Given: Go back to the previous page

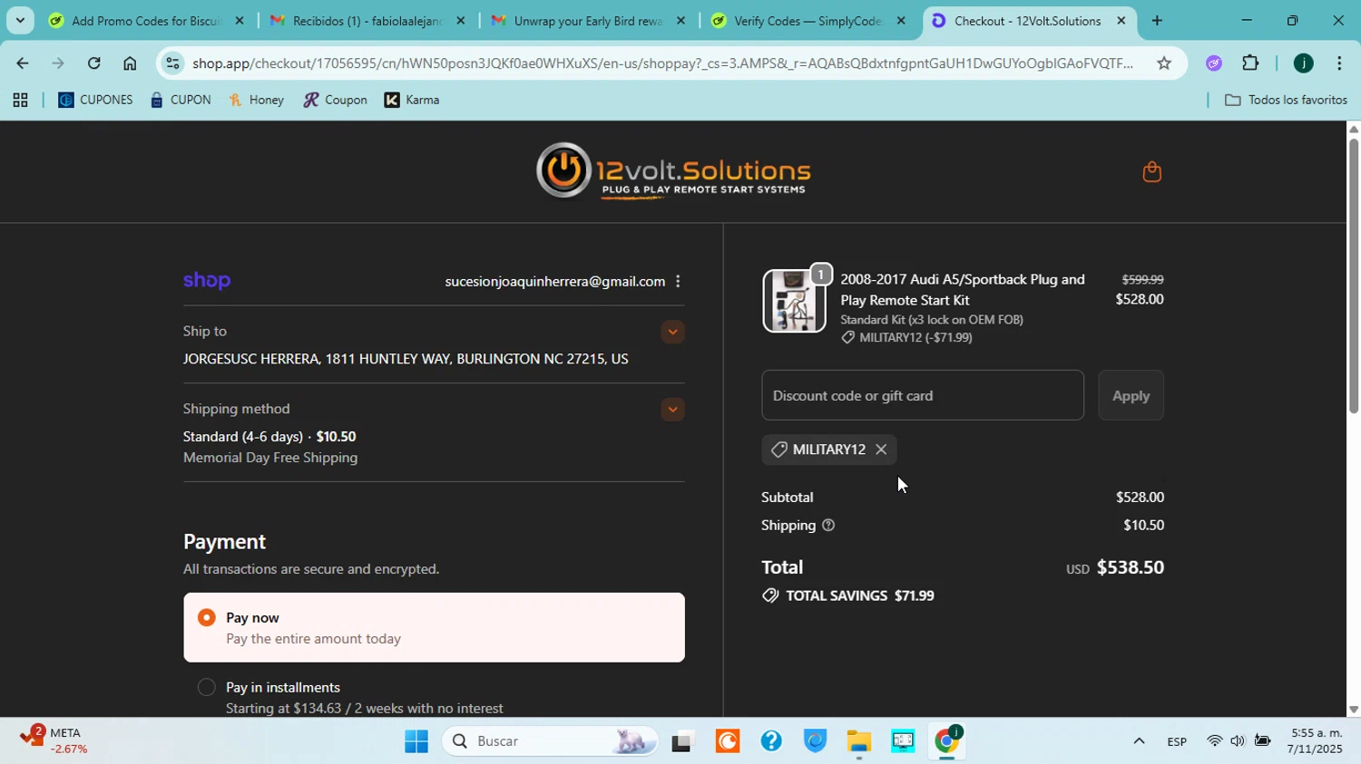Looking at the screenshot, I should pos(22,63).
